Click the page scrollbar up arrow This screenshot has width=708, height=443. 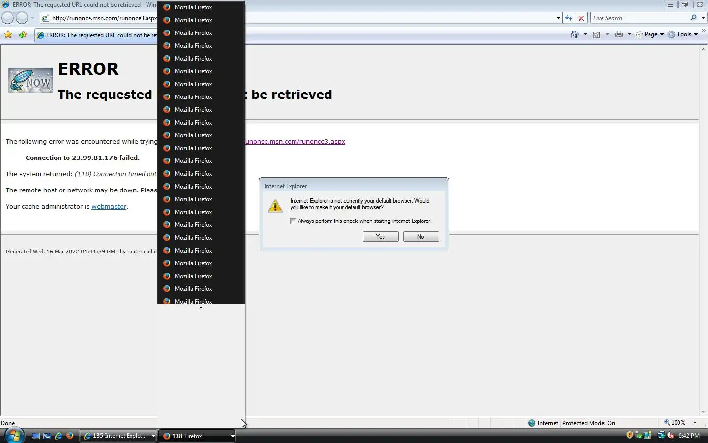pos(703,49)
